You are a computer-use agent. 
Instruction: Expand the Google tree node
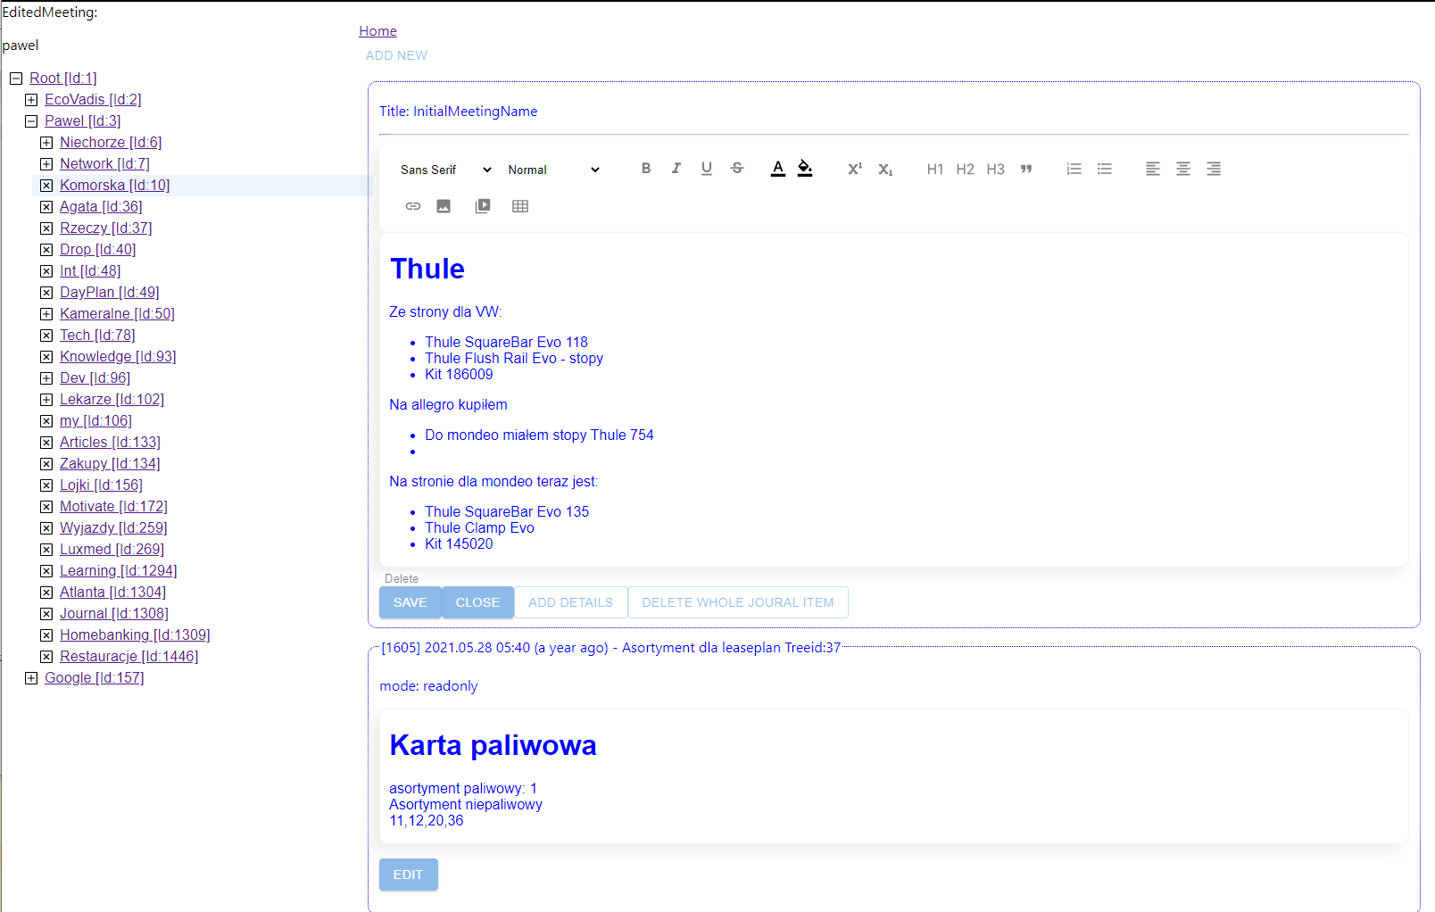coord(31,678)
